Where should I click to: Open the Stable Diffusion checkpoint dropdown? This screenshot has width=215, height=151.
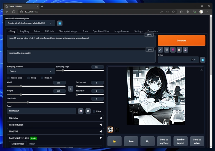30,23
